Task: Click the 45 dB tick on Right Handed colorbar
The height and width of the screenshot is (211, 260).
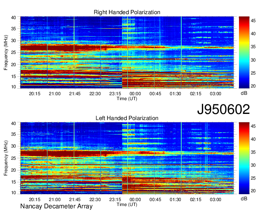Action: (253, 21)
